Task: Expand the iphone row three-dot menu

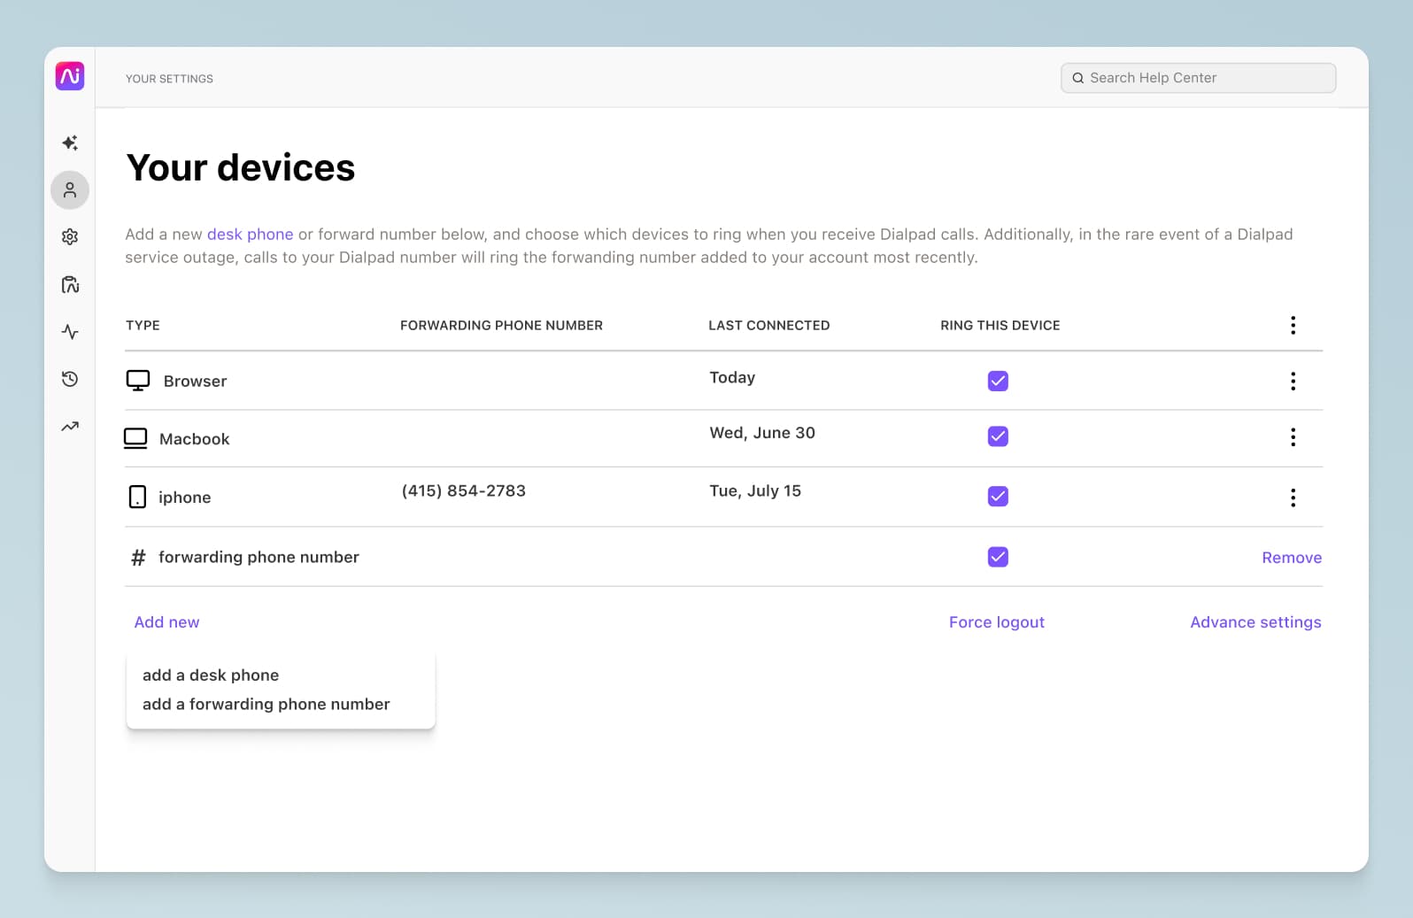Action: coord(1293,498)
